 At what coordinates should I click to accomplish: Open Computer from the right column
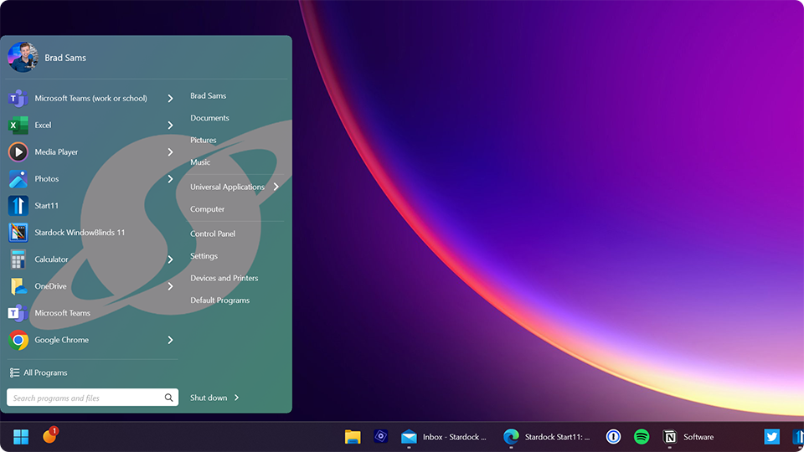point(207,209)
